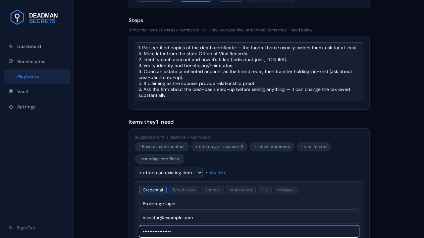
Task: Click the Dashboard diamond icon
Action: pos(11,46)
